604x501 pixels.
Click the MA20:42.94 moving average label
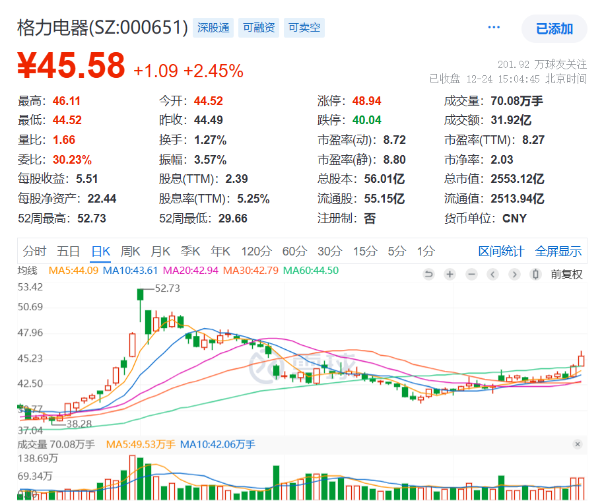click(x=191, y=271)
